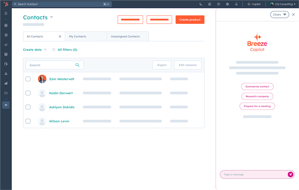Click Kadin Dorwart's placeholder avatar
The width and height of the screenshot is (299, 190).
pyautogui.click(x=42, y=93)
